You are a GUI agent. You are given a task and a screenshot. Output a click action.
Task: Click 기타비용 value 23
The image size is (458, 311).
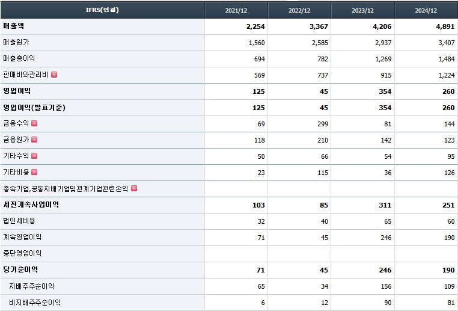[261, 173]
